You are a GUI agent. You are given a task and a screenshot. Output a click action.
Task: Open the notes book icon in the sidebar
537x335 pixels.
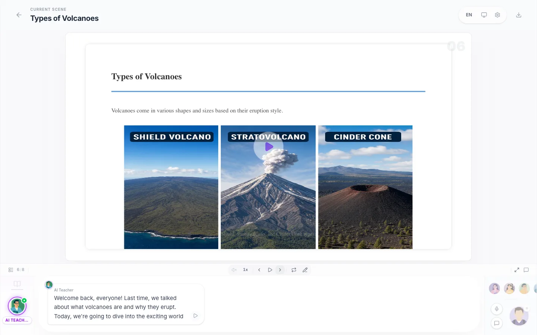click(x=17, y=284)
